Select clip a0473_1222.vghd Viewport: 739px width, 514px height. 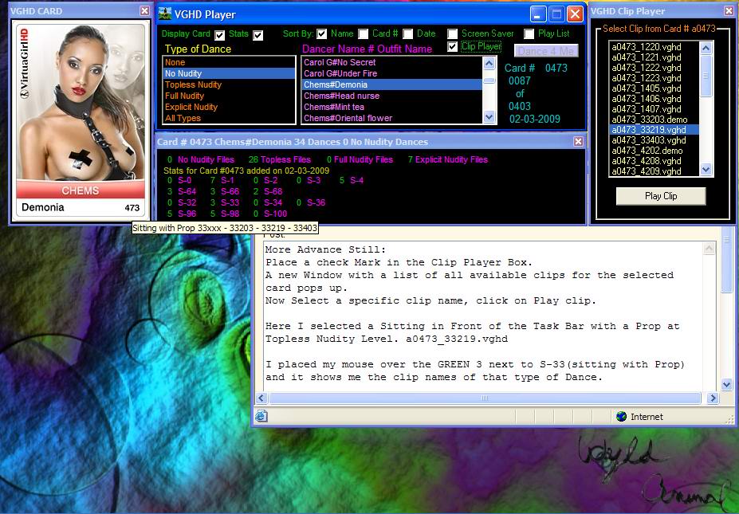[x=654, y=68]
